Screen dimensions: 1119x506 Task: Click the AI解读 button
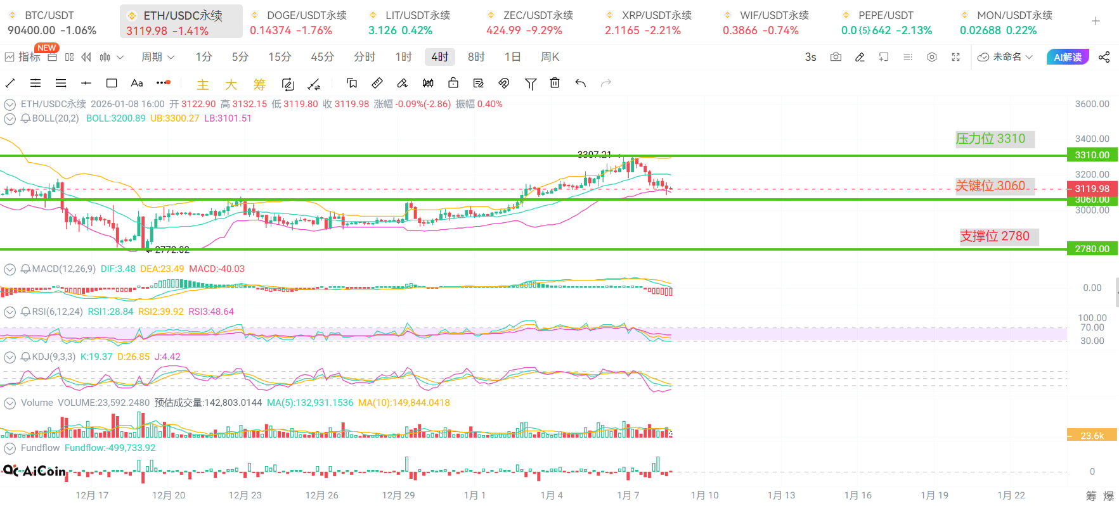tap(1068, 57)
